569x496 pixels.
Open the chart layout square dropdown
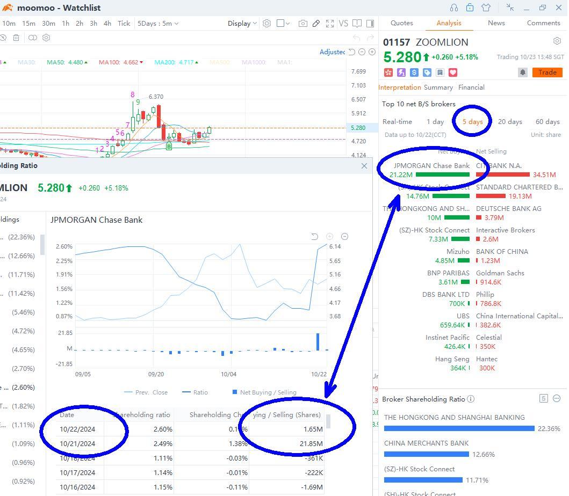(x=283, y=24)
